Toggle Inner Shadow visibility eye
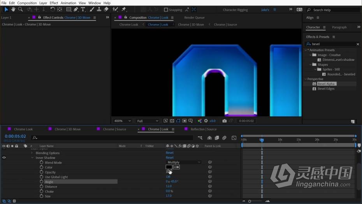Screen dimensions: 362x204 point(4,158)
